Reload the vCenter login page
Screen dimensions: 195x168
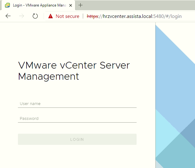[x=35, y=16]
